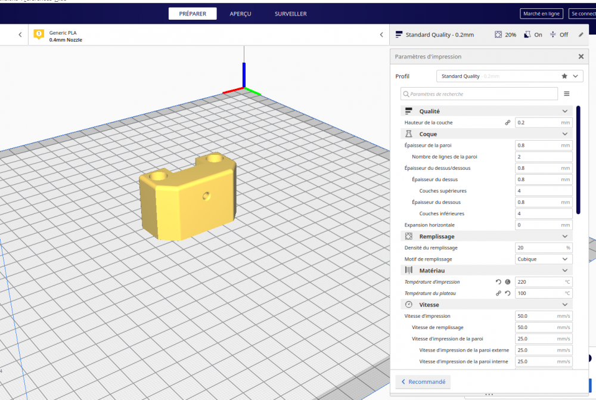
Task: Switch back to Recommandé settings mode
Action: (x=423, y=382)
